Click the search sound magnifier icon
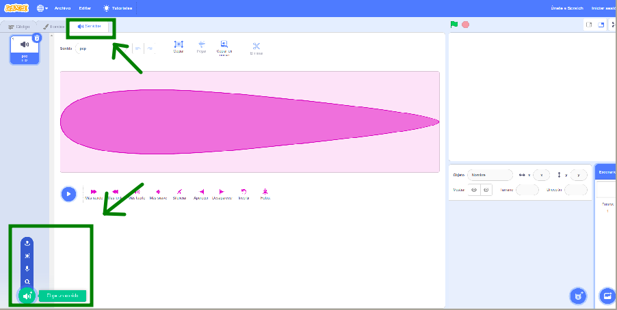 [x=27, y=282]
